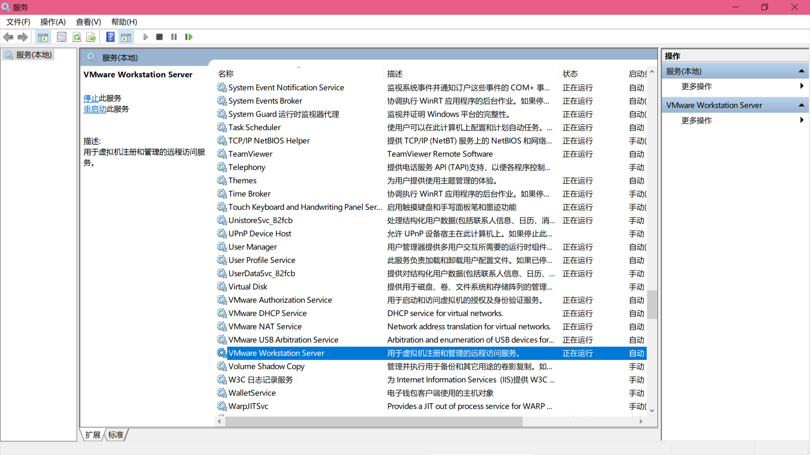Toggle the Show/Hide Action Pane icon
The height and width of the screenshot is (455, 810).
pyautogui.click(x=126, y=37)
